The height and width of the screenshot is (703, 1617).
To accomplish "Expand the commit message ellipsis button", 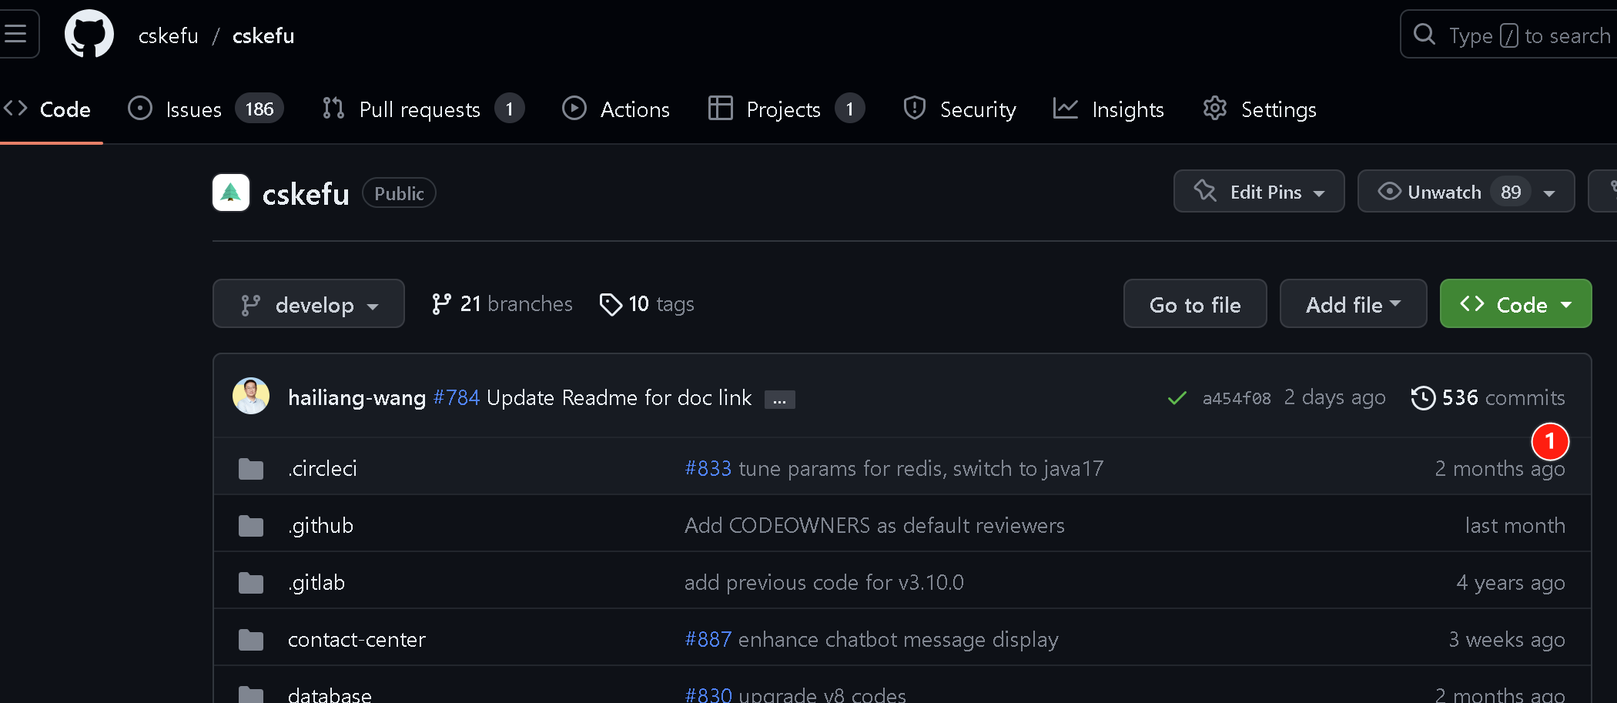I will click(x=779, y=399).
